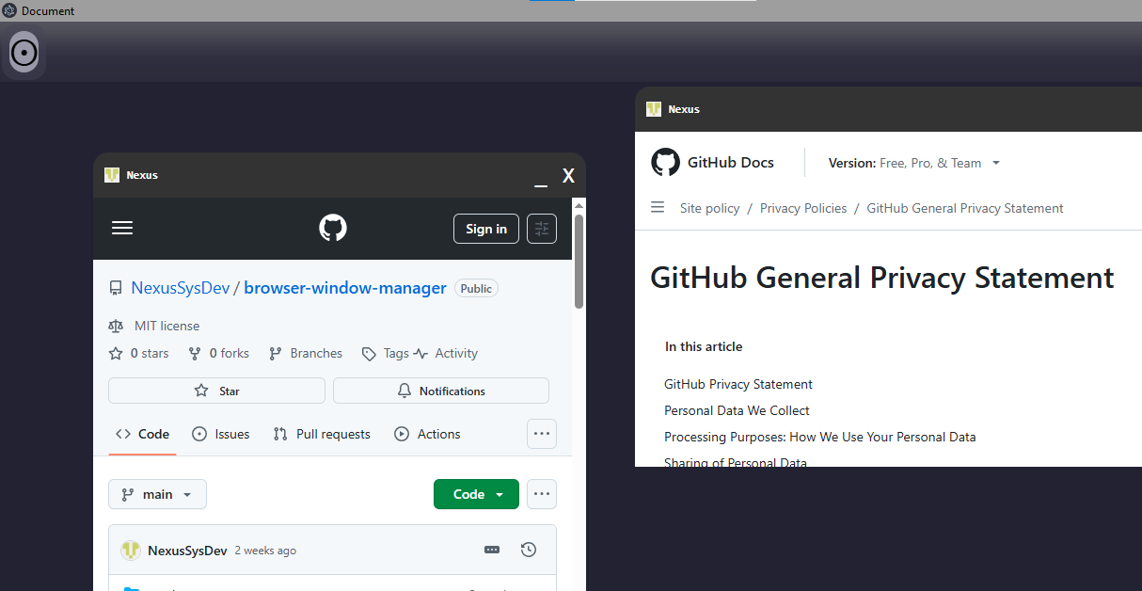
Task: Click the Nexus app icon in right window title
Action: coord(654,109)
